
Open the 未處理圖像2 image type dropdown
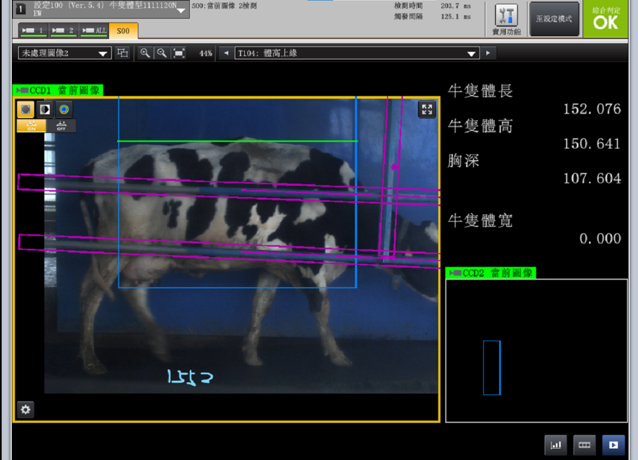pos(65,53)
